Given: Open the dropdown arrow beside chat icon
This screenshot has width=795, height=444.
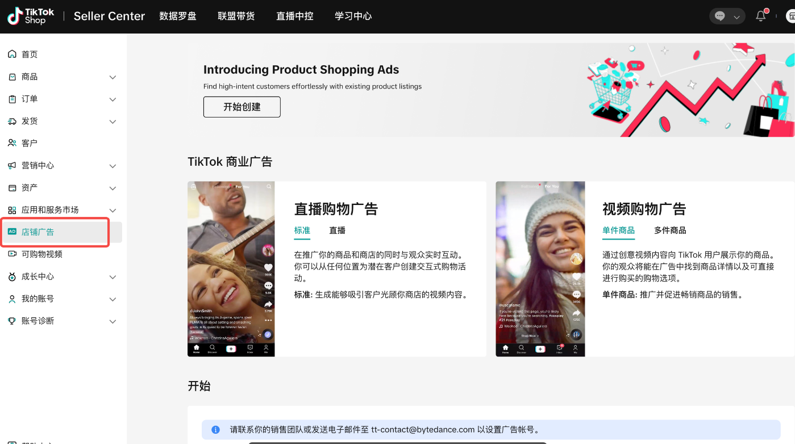Looking at the screenshot, I should coord(736,17).
